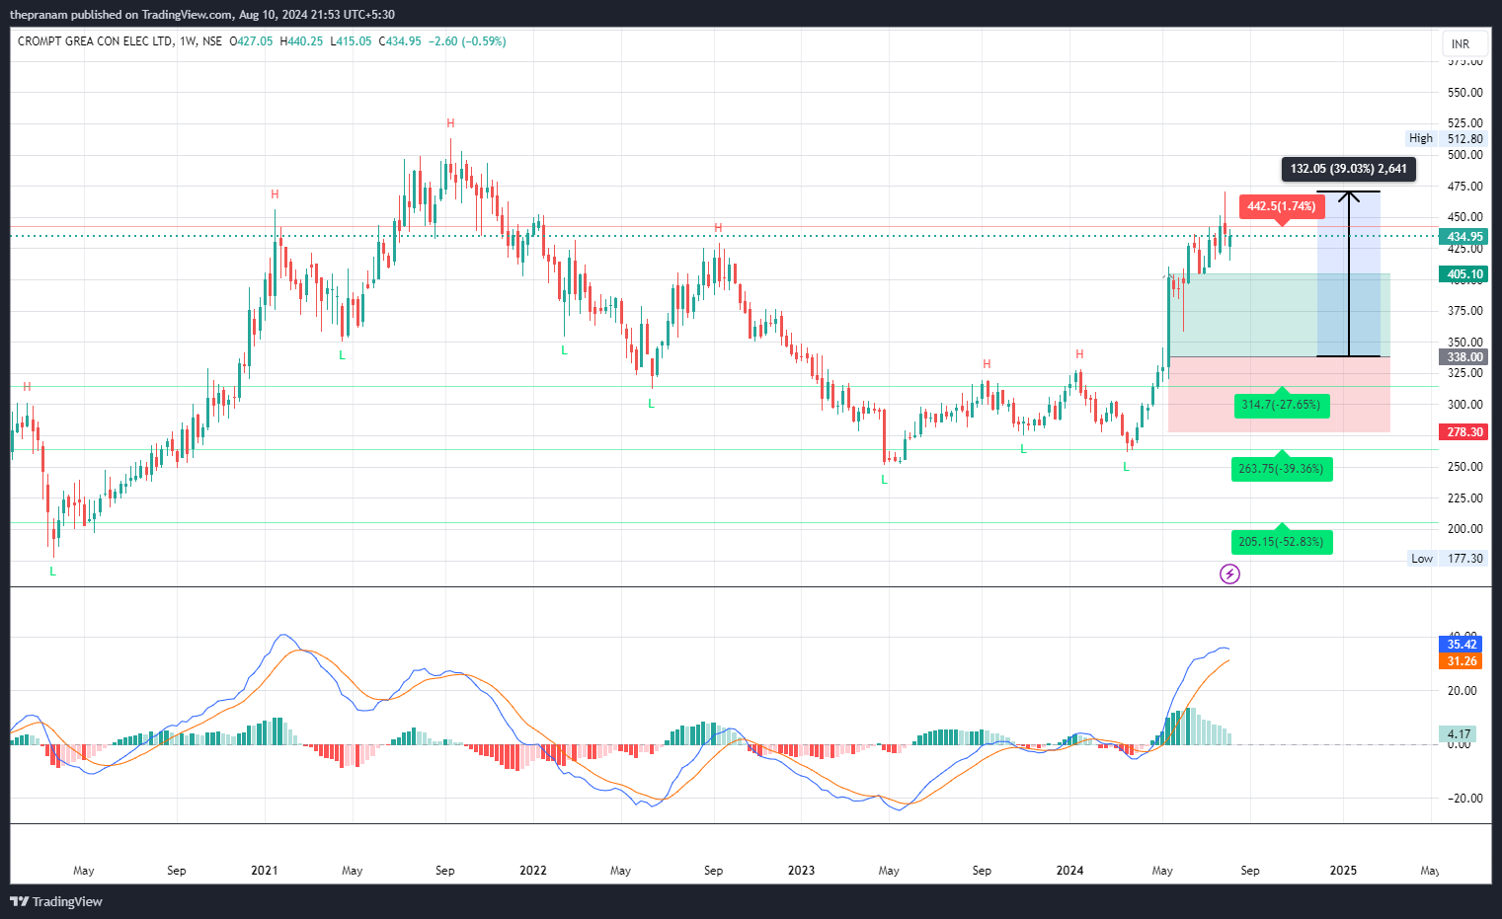This screenshot has width=1502, height=919.
Task: Click the 2025 label on the time axis
Action: click(1343, 871)
